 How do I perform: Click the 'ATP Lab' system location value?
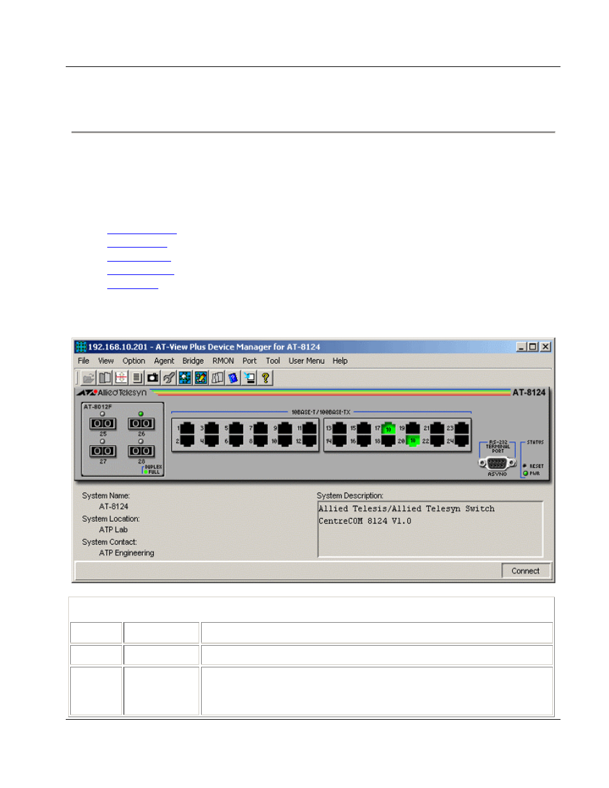click(114, 530)
